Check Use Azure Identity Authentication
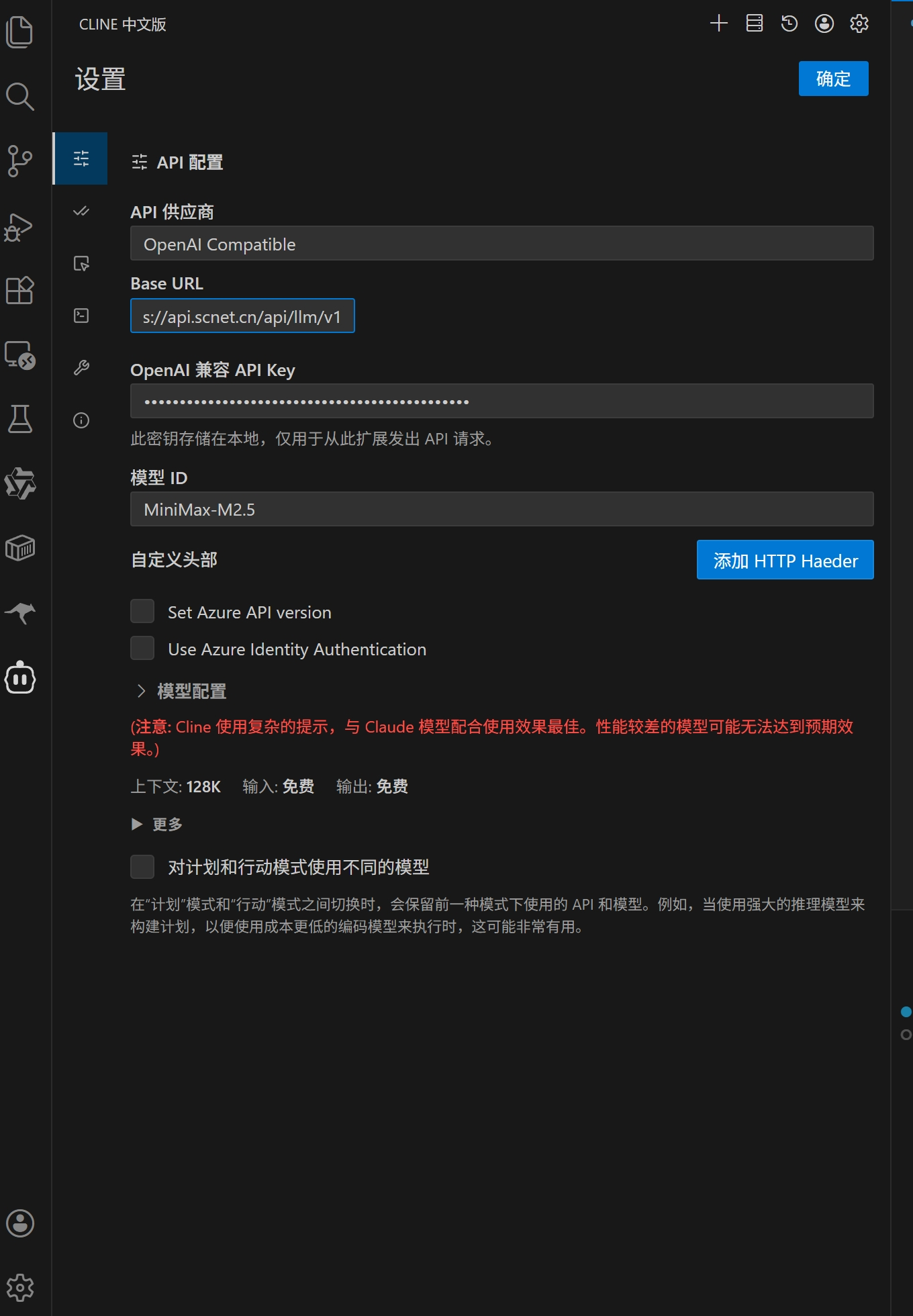The image size is (913, 1316). (142, 649)
